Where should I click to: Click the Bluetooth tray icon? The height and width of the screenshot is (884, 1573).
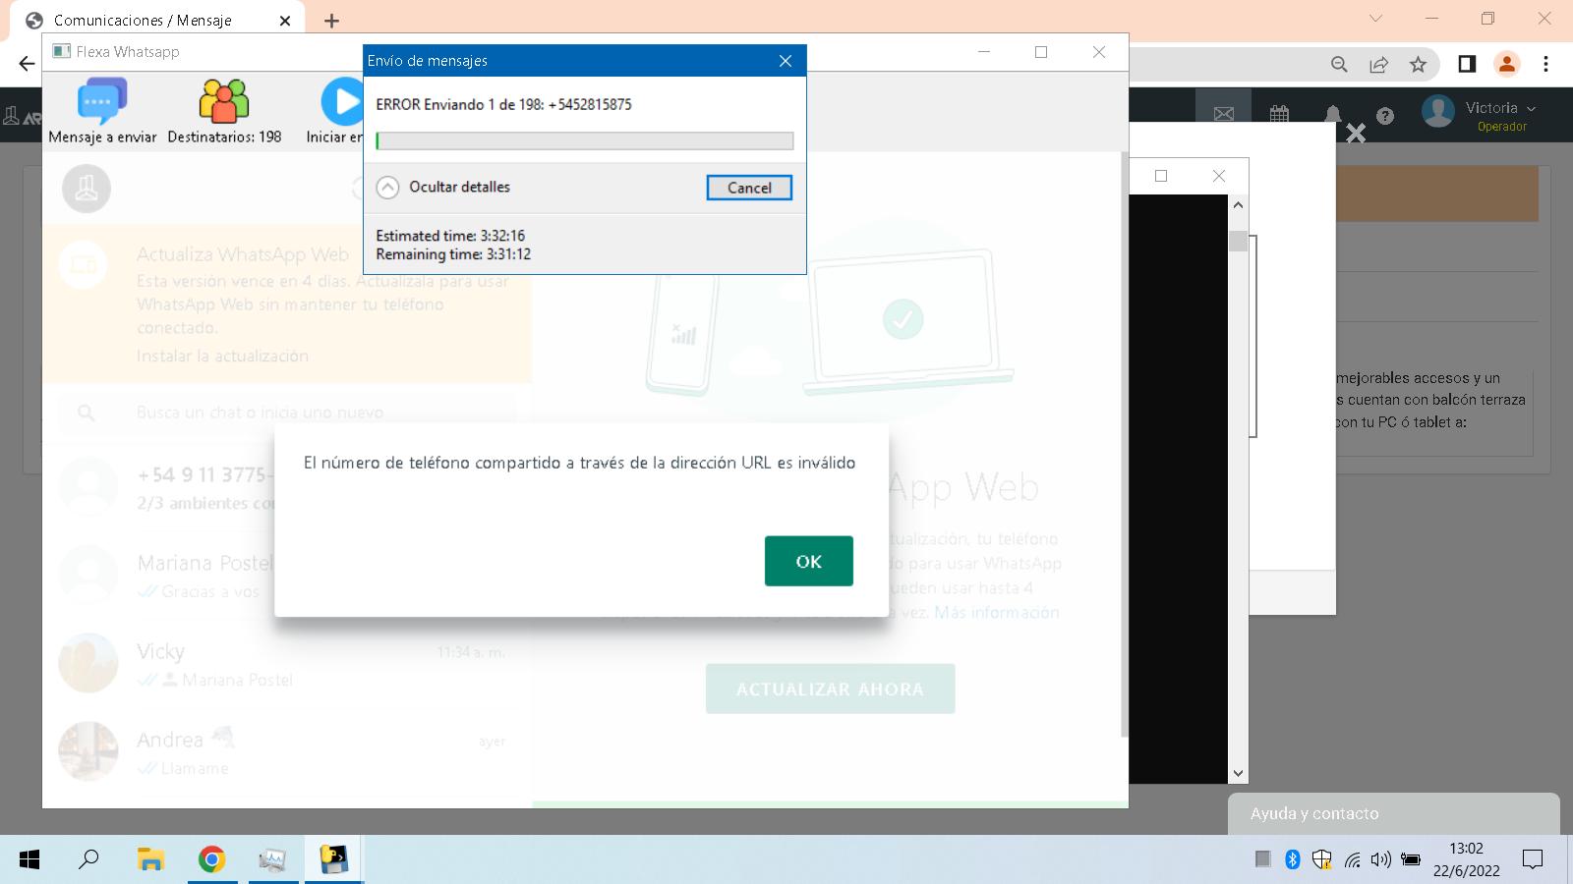[1293, 859]
